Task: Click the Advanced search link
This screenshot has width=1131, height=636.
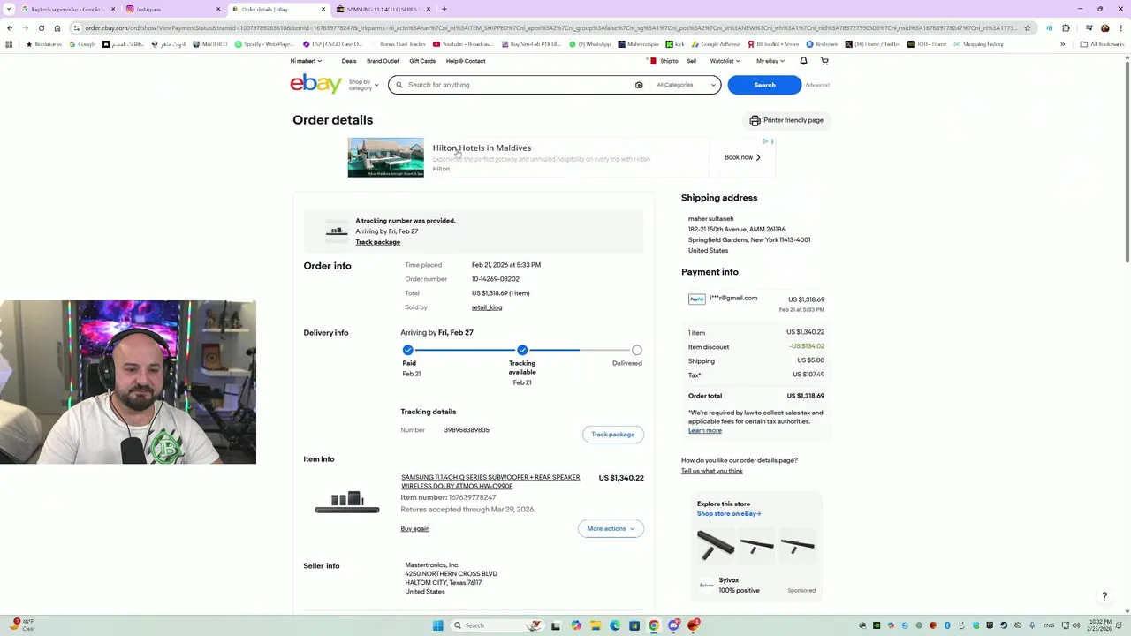Action: click(817, 85)
